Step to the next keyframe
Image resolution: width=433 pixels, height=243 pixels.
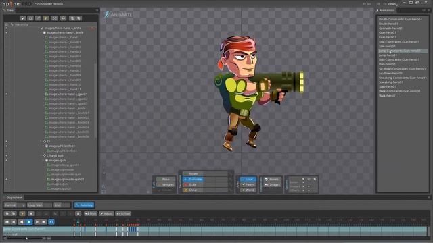point(37,222)
